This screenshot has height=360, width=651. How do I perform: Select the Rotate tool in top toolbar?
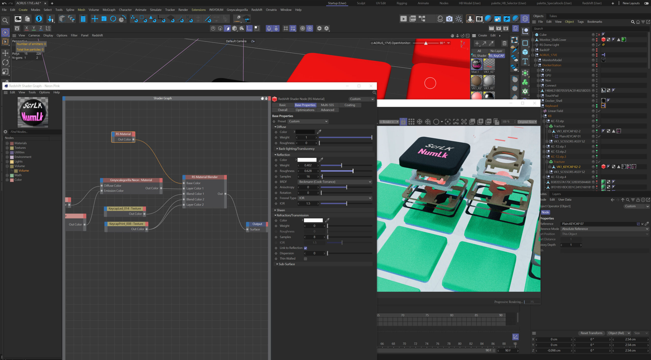tap(113, 19)
